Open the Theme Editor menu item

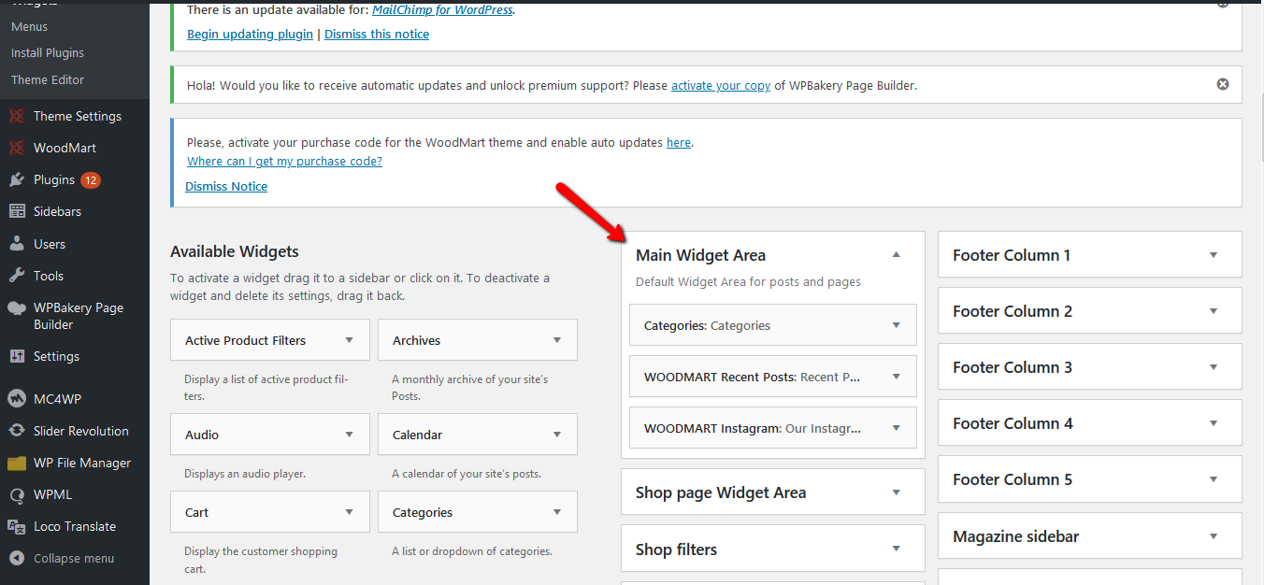click(x=48, y=79)
